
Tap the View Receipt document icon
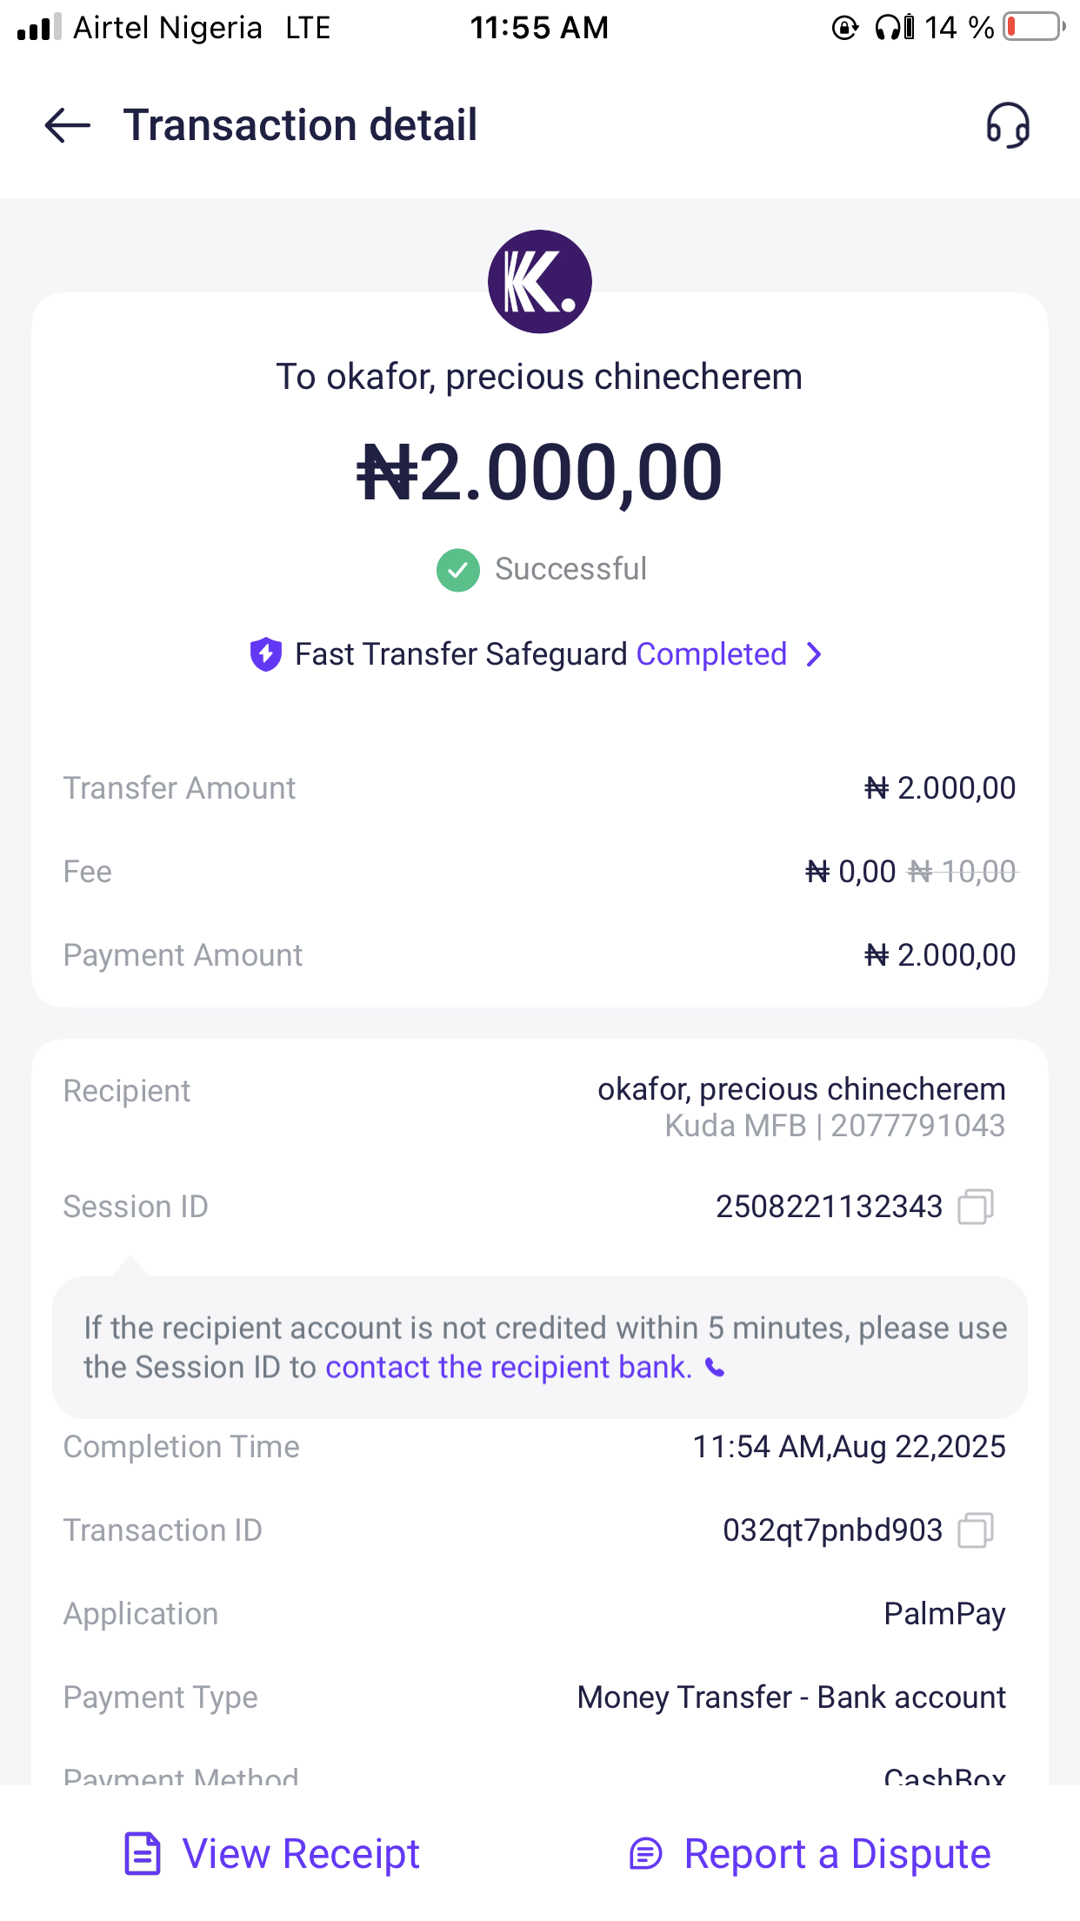[143, 1853]
